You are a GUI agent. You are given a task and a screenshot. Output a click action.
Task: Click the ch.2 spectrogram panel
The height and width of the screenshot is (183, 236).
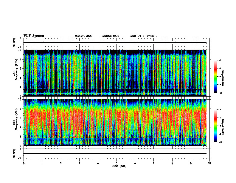pyautogui.click(x=115, y=123)
